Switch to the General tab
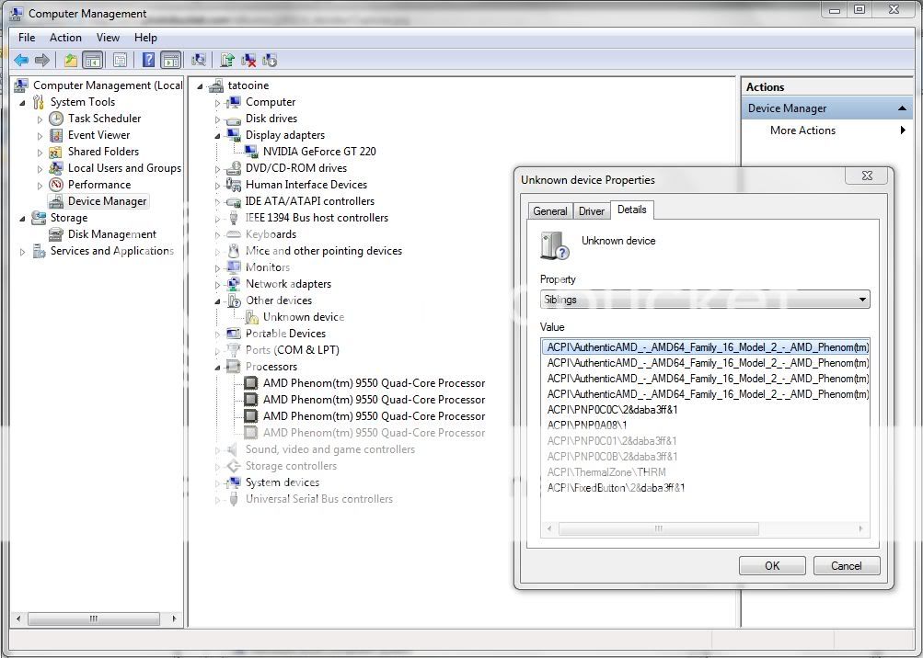923x658 pixels. pyautogui.click(x=550, y=211)
